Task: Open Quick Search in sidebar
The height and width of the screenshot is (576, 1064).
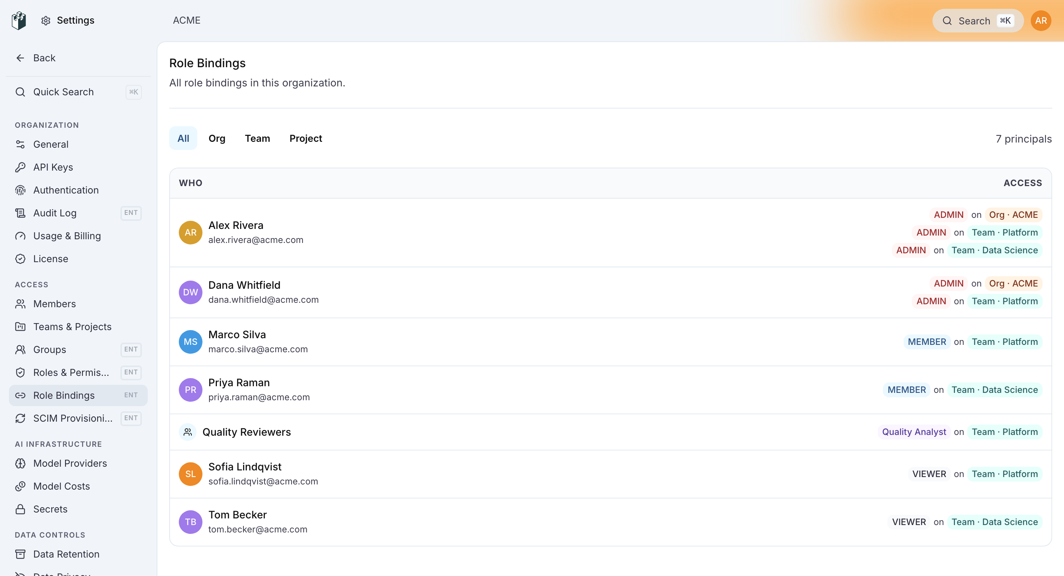Action: click(x=78, y=92)
